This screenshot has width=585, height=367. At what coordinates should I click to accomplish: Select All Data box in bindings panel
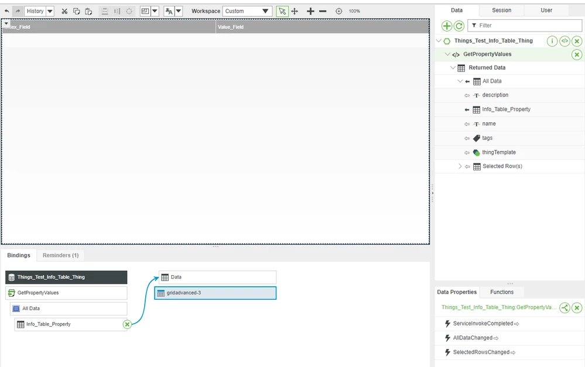(69, 308)
